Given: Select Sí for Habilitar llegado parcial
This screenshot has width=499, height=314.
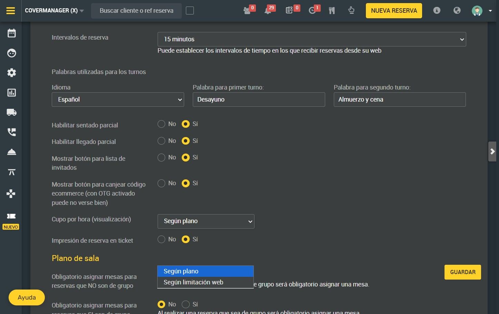Looking at the screenshot, I should 186,141.
